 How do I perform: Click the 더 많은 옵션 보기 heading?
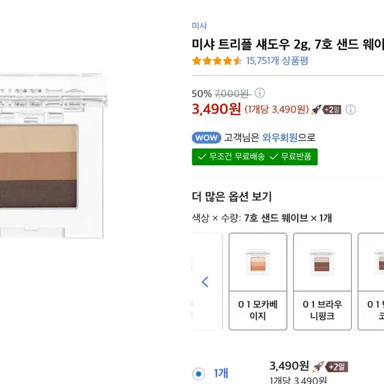232,197
